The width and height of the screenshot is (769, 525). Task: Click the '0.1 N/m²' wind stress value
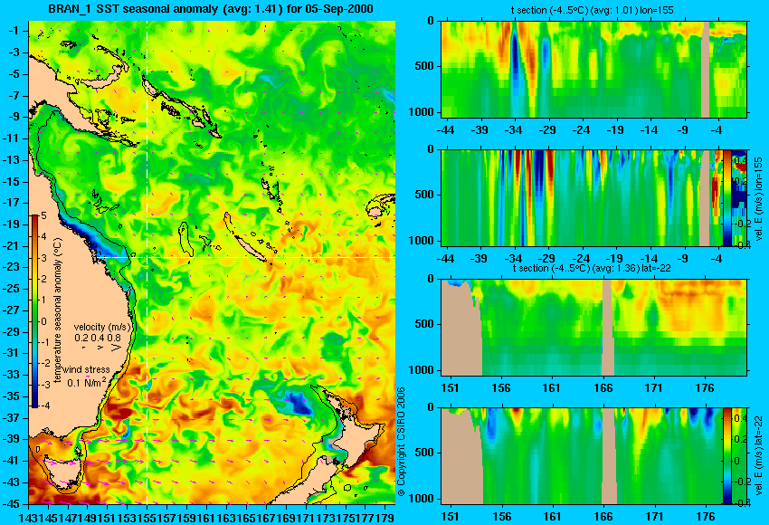(x=86, y=382)
